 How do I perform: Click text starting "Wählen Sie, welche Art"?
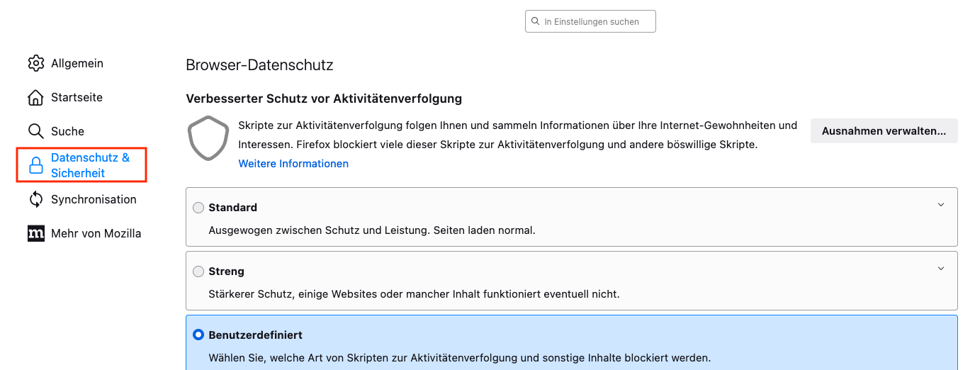[x=459, y=357]
